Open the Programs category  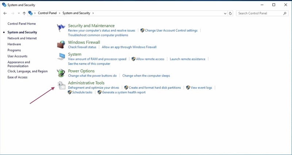point(14,50)
